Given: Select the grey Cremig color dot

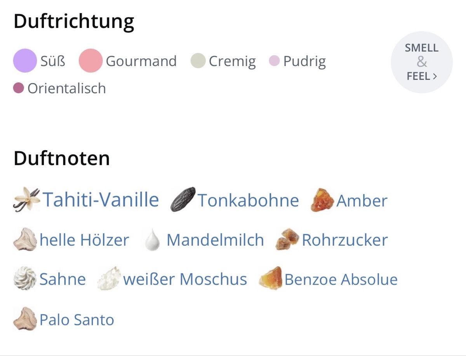Looking at the screenshot, I should pos(198,61).
